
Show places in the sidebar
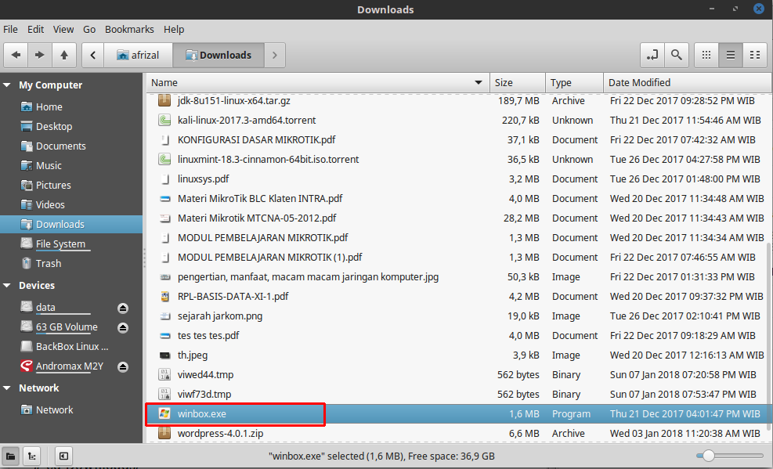coord(10,456)
